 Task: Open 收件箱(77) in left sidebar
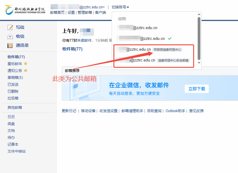pos(16,57)
